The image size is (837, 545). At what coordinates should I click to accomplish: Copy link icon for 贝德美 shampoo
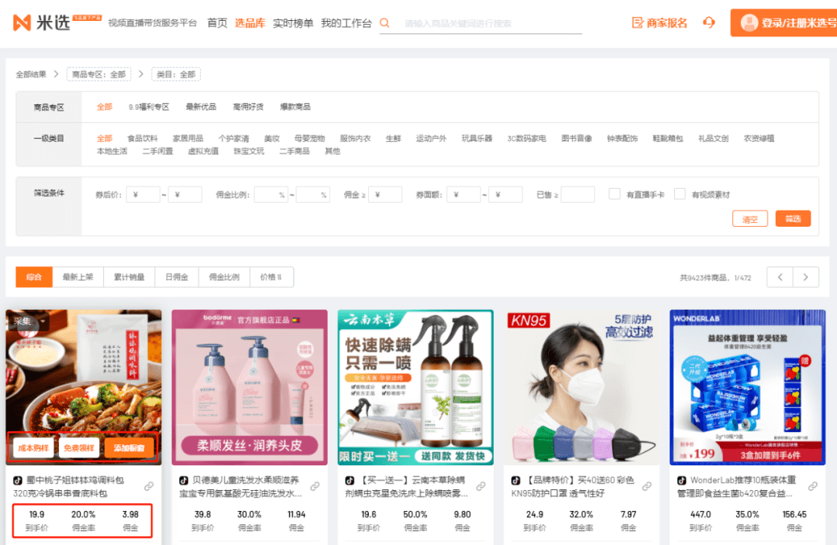tap(315, 486)
